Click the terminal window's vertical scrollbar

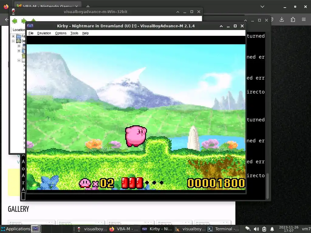click(x=267, y=186)
